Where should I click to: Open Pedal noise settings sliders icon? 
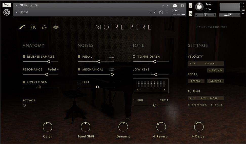tap(111, 57)
